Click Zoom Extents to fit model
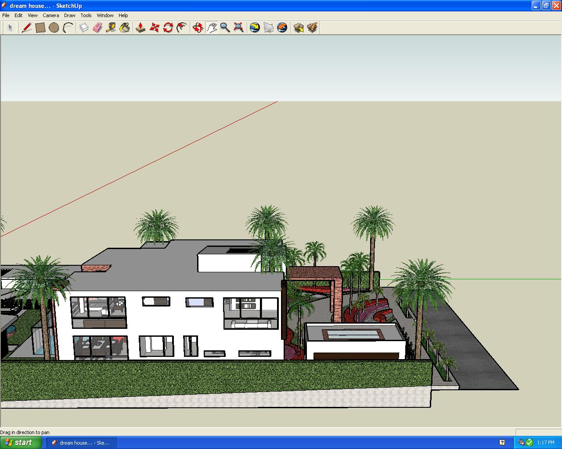 [x=238, y=27]
